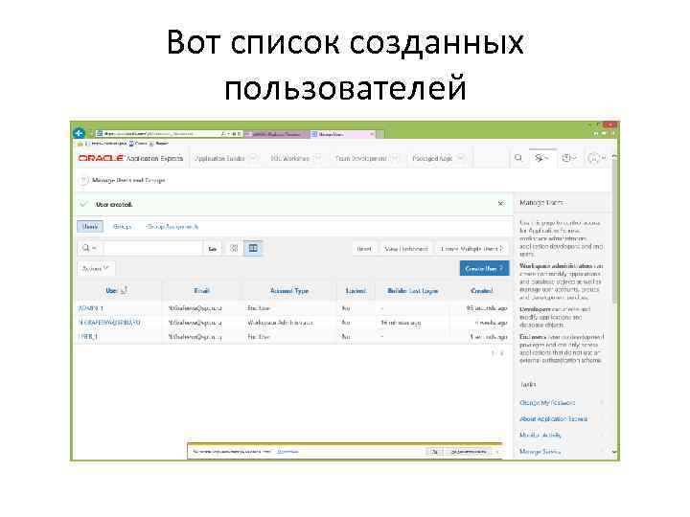
Task: Open the search magnifier in the Oracle header
Action: [518, 158]
